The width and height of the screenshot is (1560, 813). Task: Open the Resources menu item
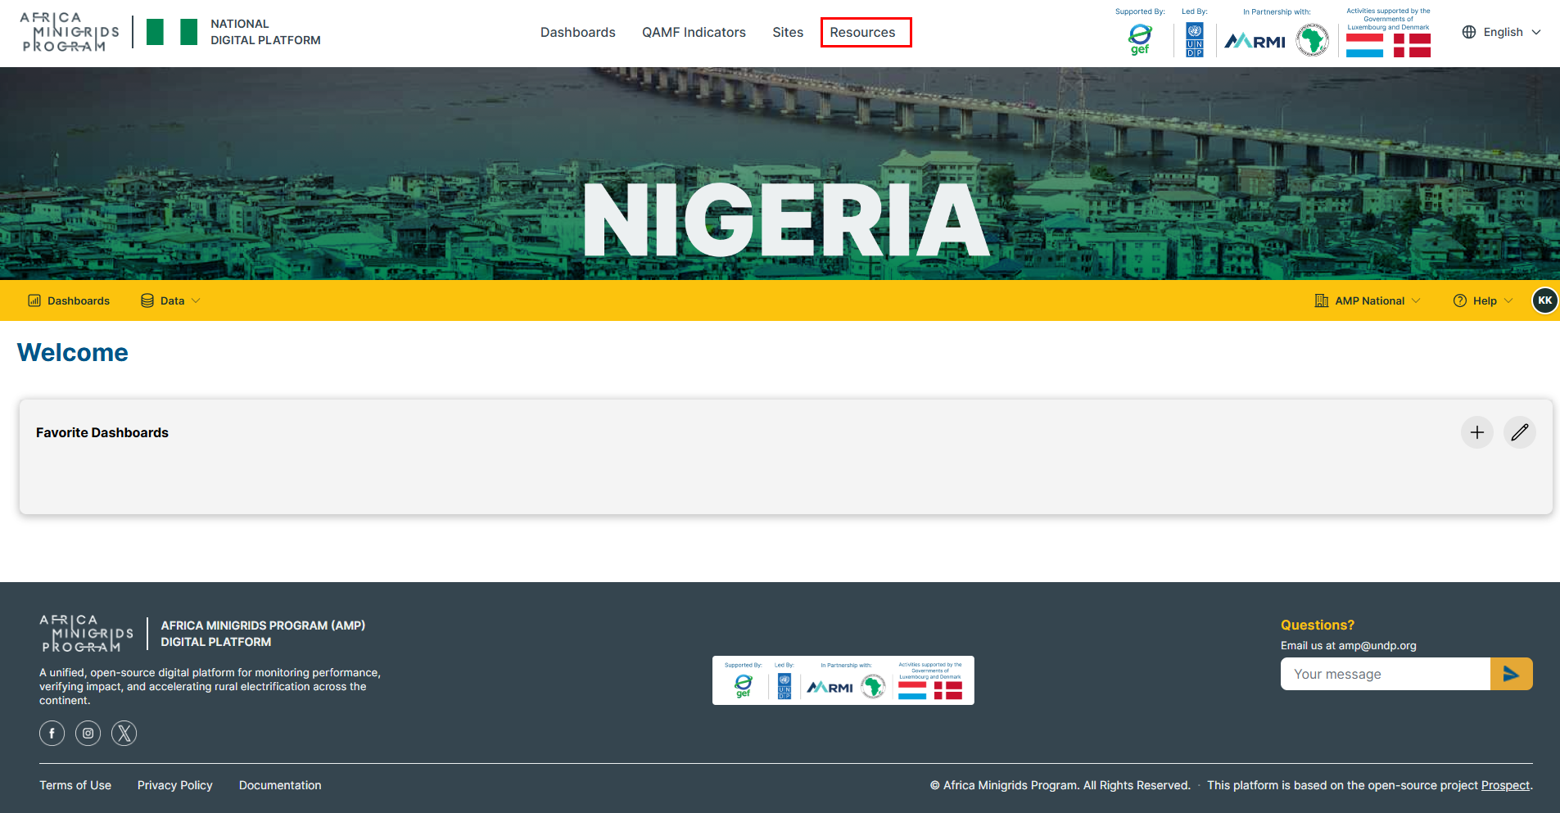(863, 33)
